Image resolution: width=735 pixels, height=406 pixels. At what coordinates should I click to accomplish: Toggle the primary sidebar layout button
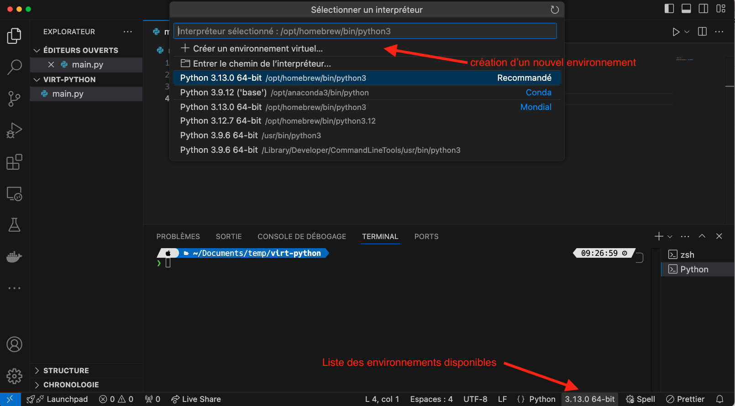point(669,9)
